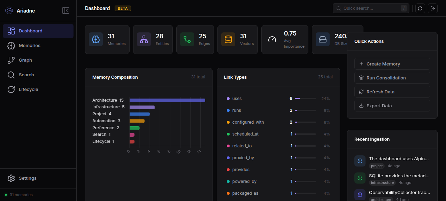446x201 pixels.
Task: Collapse the sidebar panel
Action: (x=66, y=10)
